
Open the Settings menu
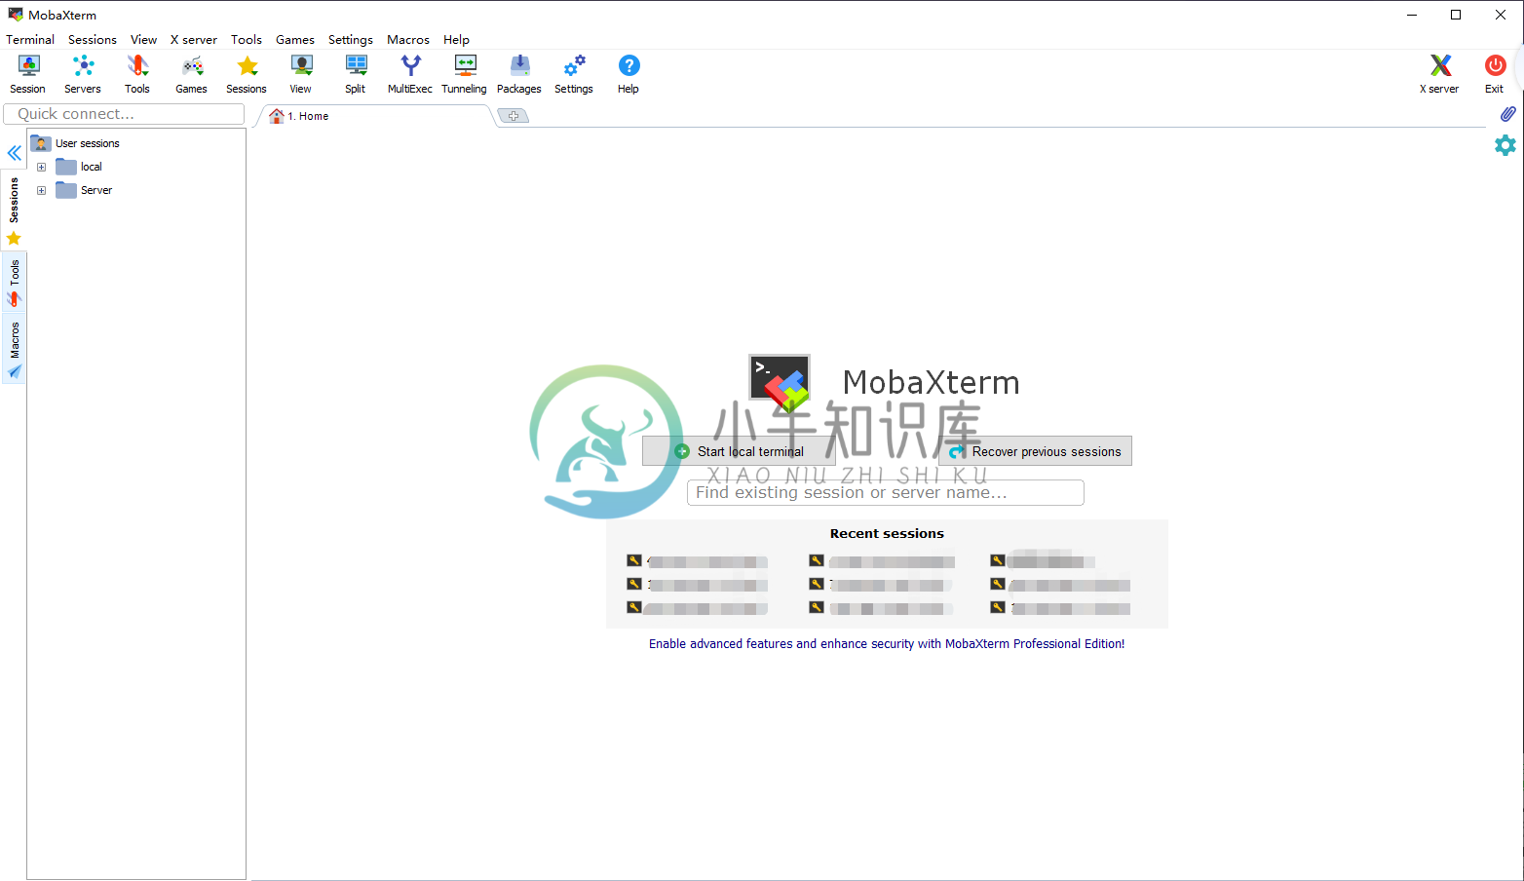(x=351, y=40)
